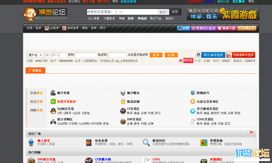
Task: Click the CF交易区 game icon
Action: [123, 111]
